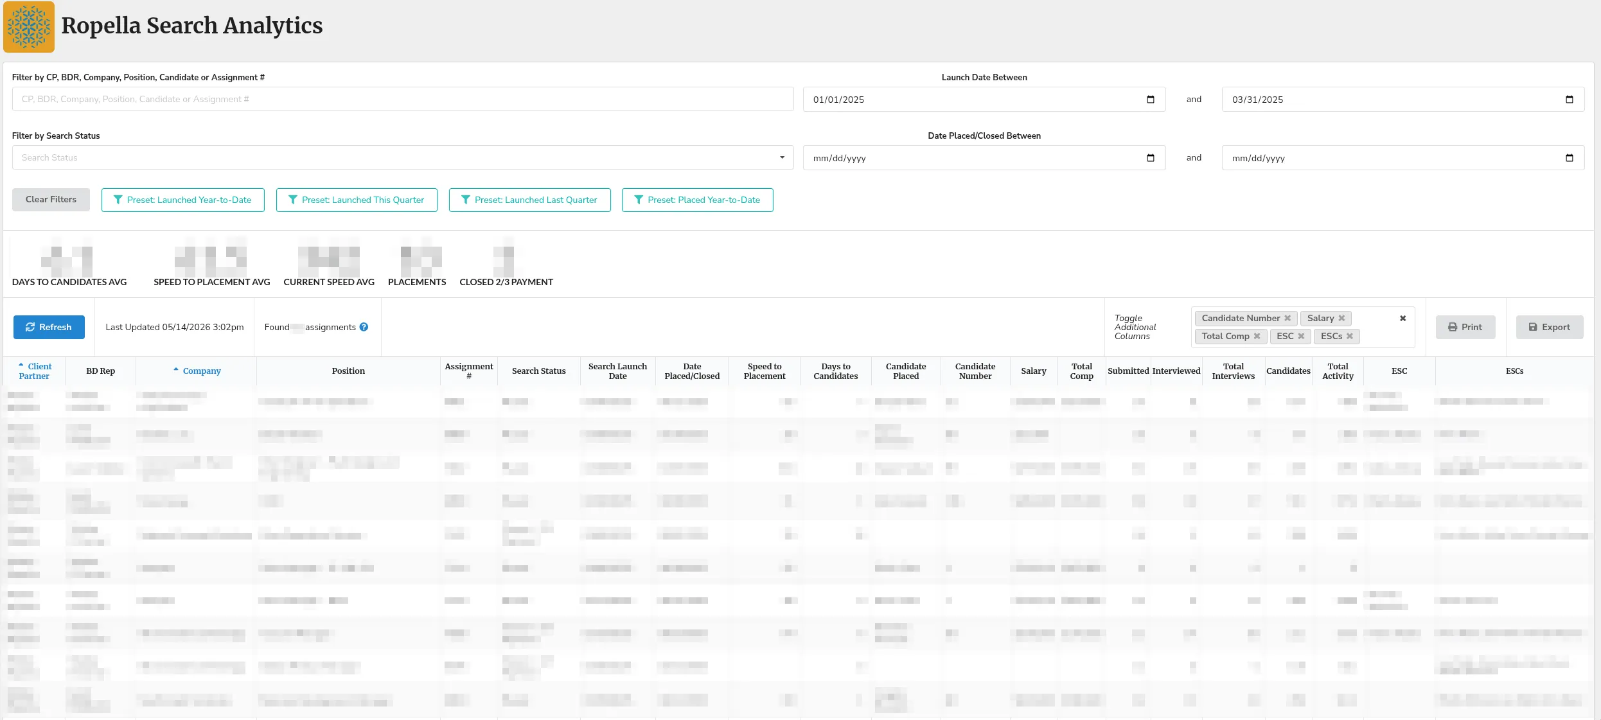Sort by Total Interviews column header

pos(1234,371)
